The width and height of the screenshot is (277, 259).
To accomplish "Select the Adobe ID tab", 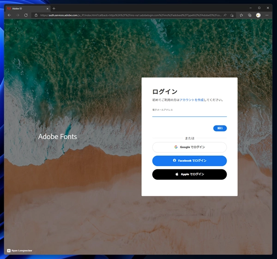I will [28, 8].
